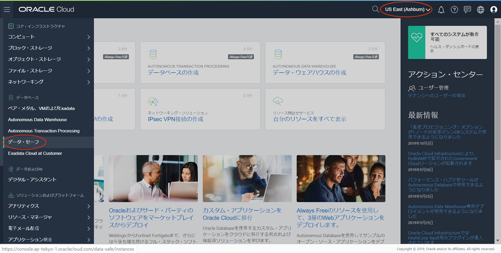The image size is (501, 253).
Task: Open テナンシへのユーザーの追加 link
Action: click(436, 95)
